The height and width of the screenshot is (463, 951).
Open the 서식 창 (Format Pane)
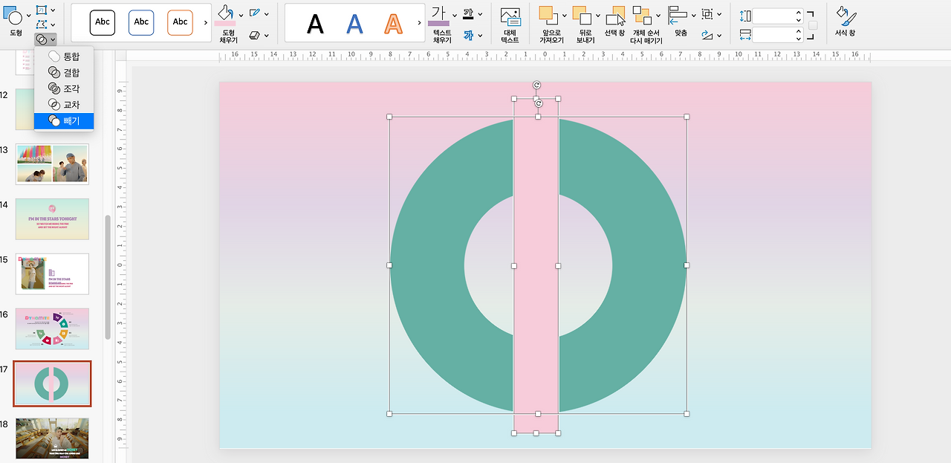tap(844, 16)
